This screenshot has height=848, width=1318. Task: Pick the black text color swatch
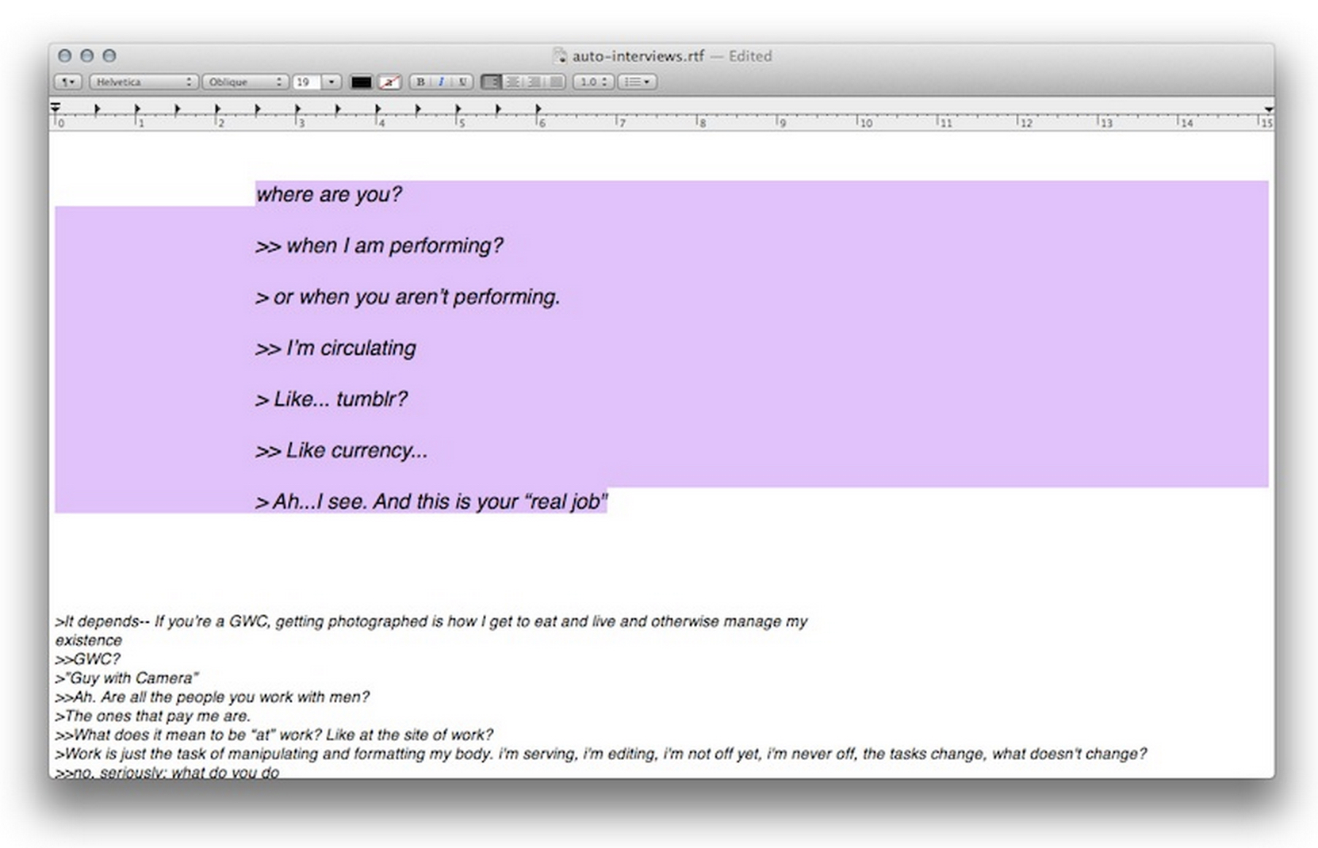pos(361,82)
